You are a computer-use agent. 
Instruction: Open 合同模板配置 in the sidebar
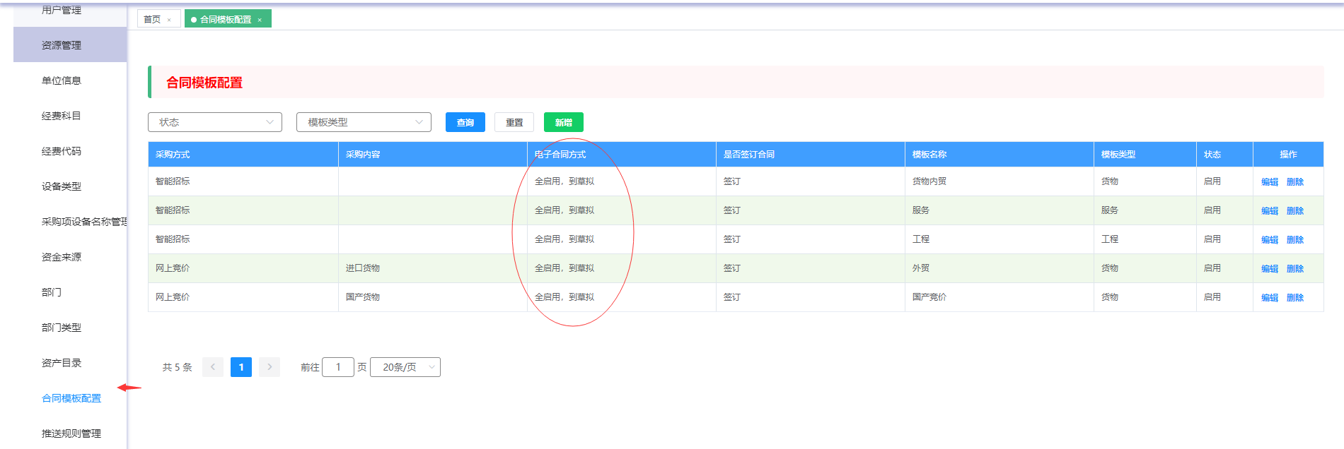(x=71, y=398)
